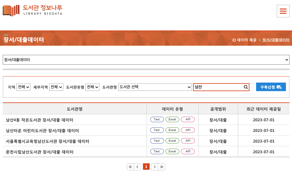Go to next page arrow
The image size is (292, 174).
coord(155,167)
